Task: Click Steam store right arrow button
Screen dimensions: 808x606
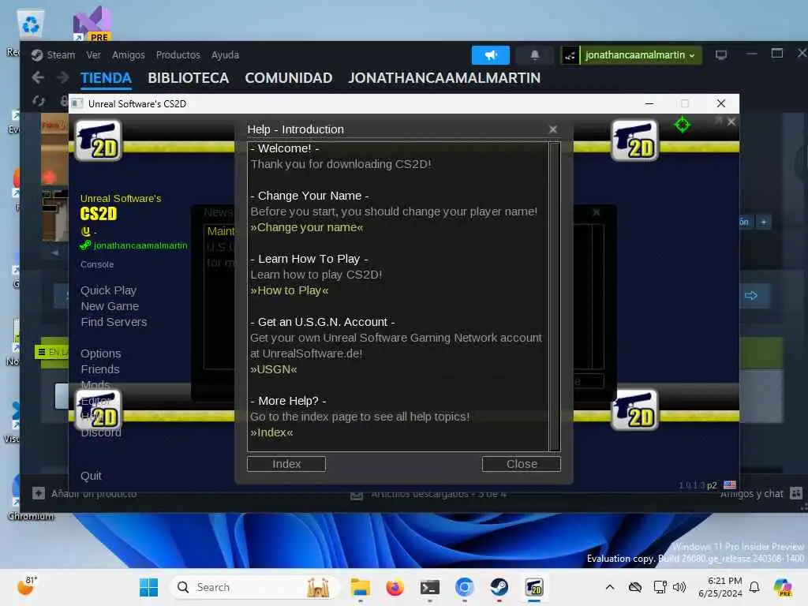Action: click(751, 296)
